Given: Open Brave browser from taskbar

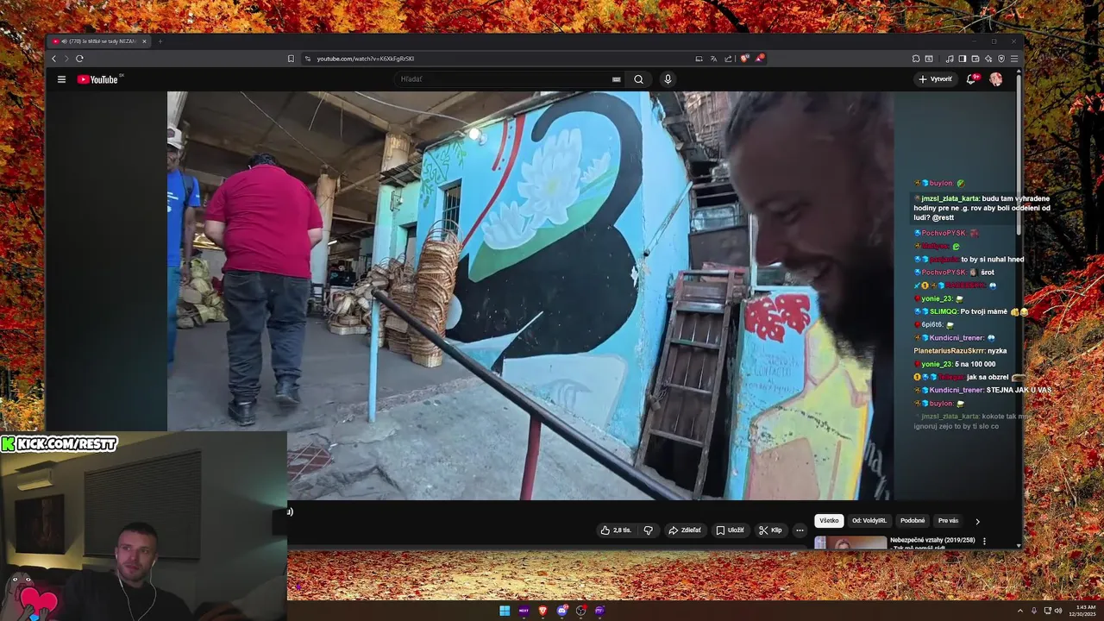Looking at the screenshot, I should [x=543, y=611].
